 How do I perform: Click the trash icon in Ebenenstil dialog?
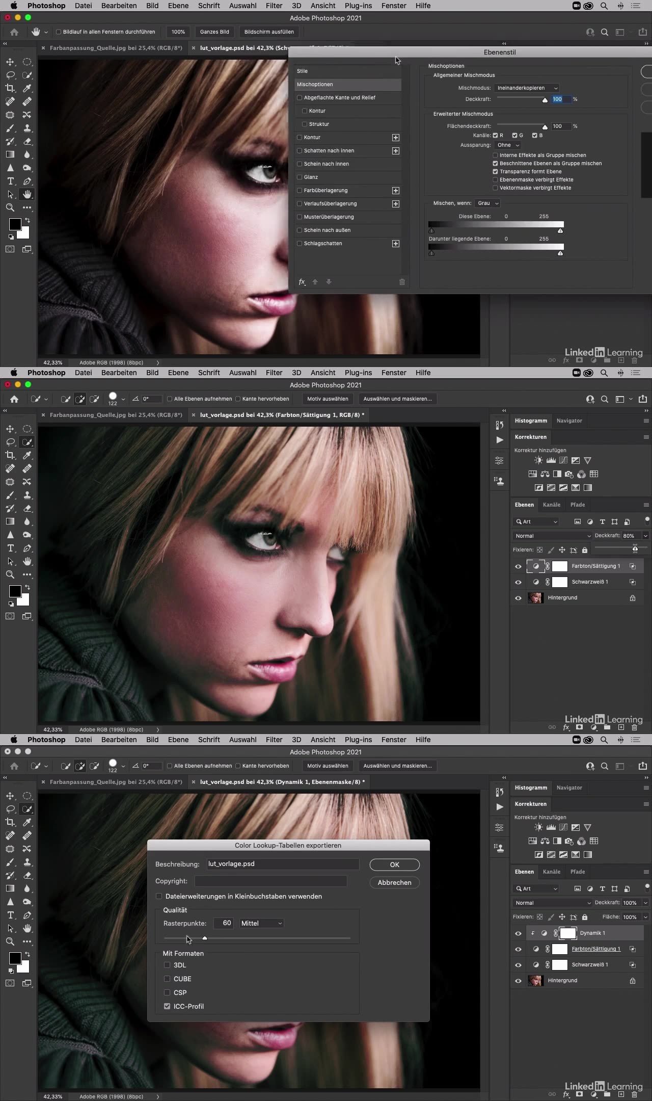(402, 282)
